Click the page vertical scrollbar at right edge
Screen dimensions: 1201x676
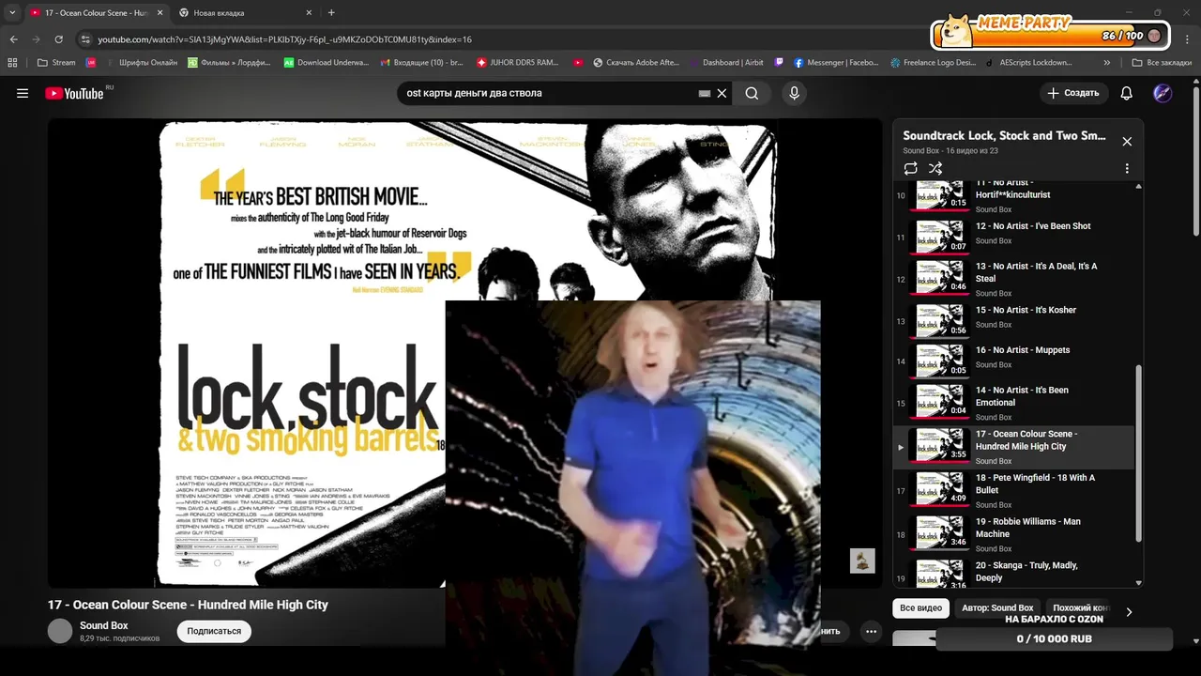click(x=1195, y=160)
